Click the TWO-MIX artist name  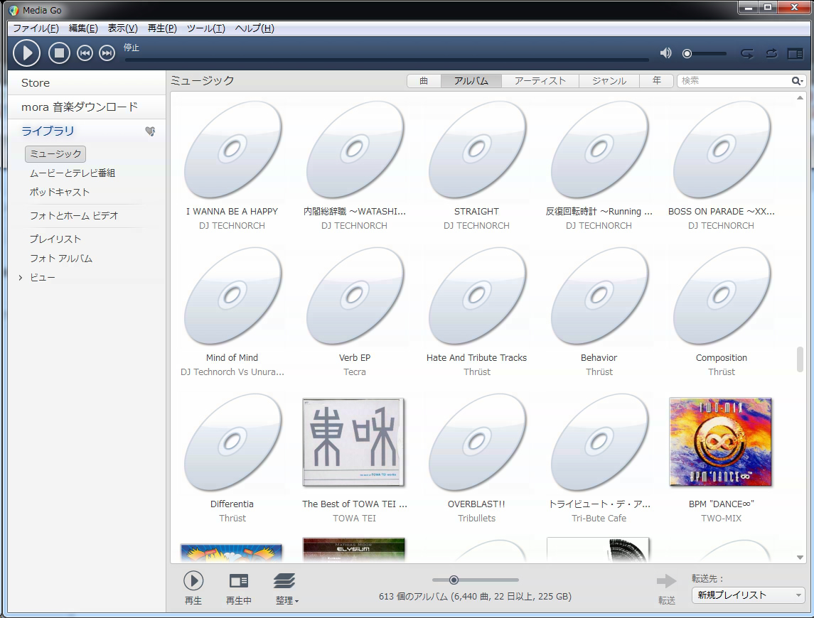click(721, 518)
